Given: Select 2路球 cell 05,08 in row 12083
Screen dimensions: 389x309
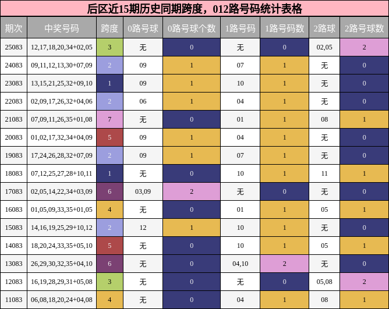Looking at the screenshot, I should [324, 282].
